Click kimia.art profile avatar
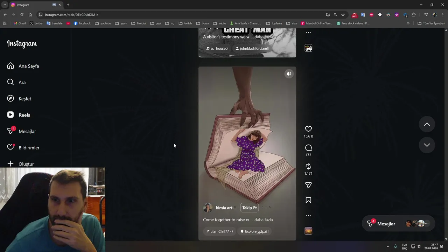The width and height of the screenshot is (448, 252). (208, 208)
